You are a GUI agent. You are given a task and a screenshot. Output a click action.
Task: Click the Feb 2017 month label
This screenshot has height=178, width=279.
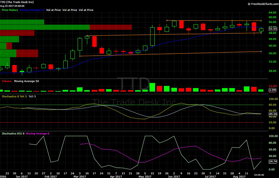tap(51, 177)
